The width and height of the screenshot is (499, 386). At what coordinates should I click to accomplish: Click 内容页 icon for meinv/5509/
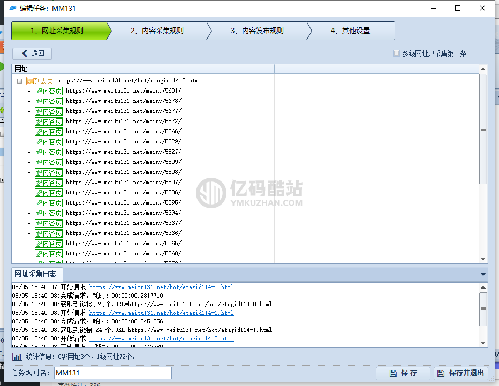(49, 162)
